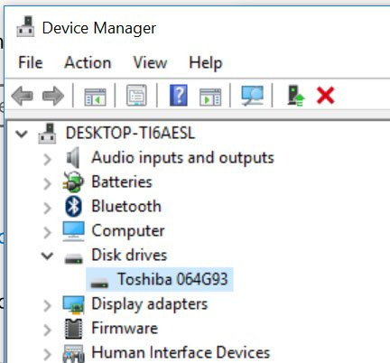Select the Toshiba 064G93 disk drive
Screen dimensions: 390x363
pyautogui.click(x=160, y=279)
